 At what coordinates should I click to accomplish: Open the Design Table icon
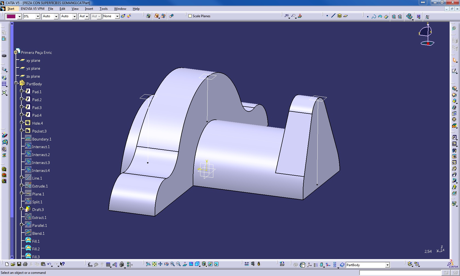click(108, 265)
